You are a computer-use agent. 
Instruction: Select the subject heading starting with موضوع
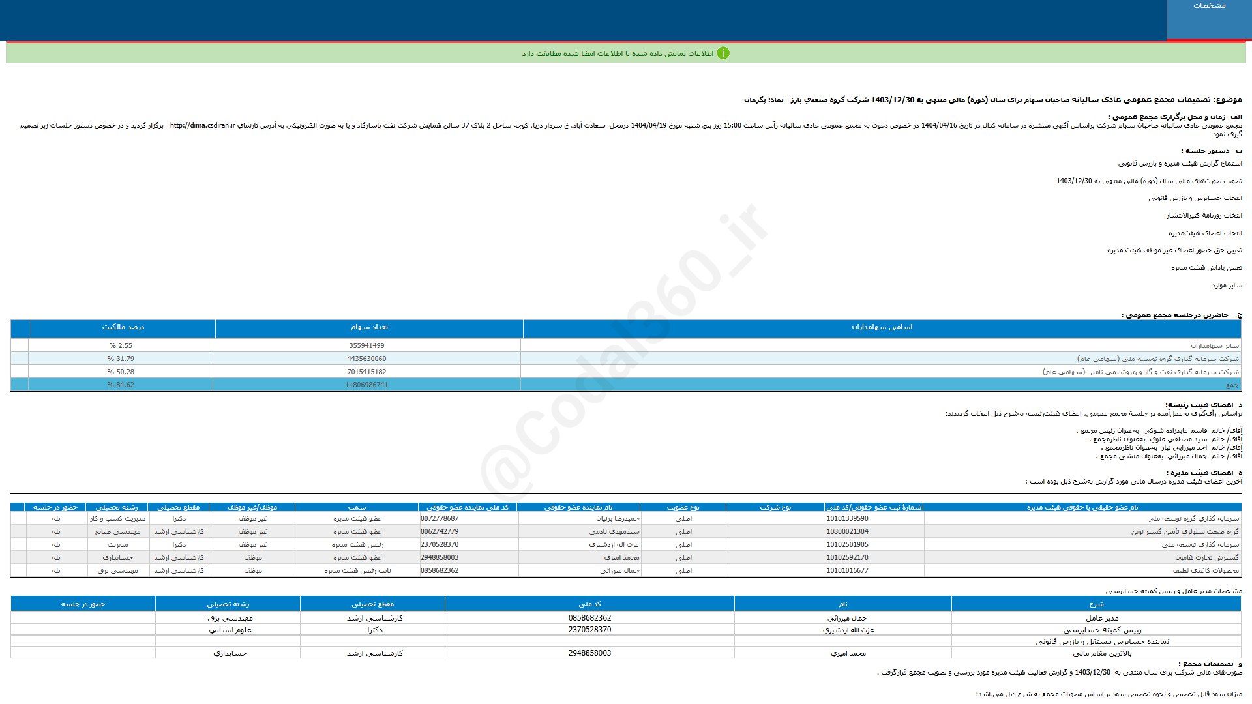992,100
